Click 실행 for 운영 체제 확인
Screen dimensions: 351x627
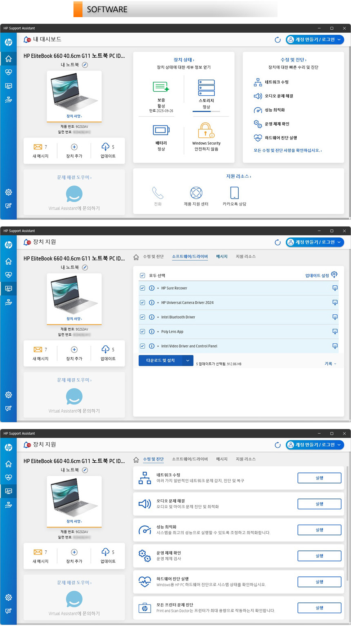coord(319,556)
